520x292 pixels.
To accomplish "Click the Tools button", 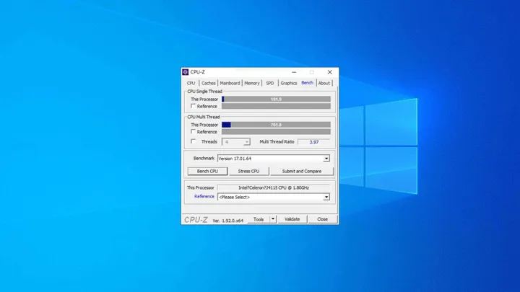I will (259, 219).
